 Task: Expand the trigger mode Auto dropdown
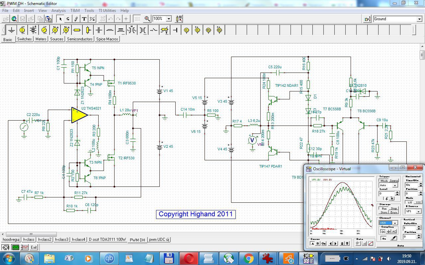(395, 185)
